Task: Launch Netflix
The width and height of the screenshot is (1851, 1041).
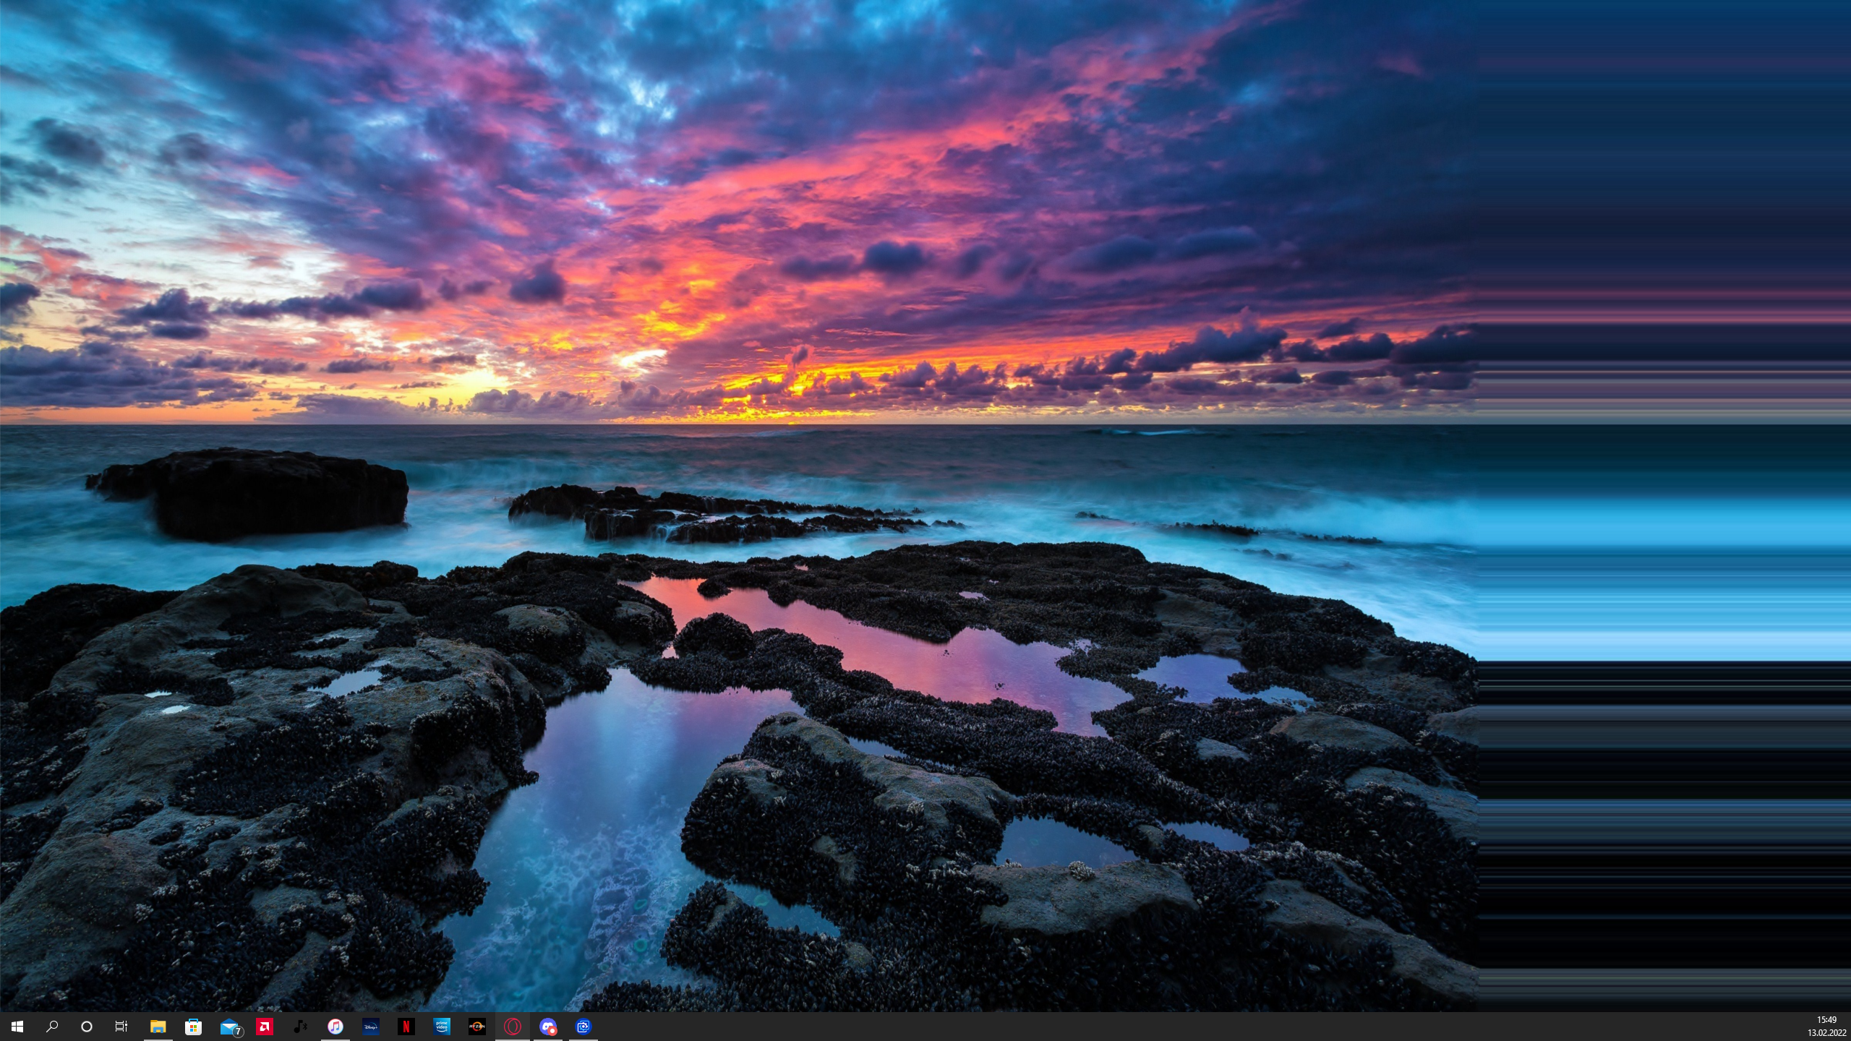Action: [x=406, y=1027]
